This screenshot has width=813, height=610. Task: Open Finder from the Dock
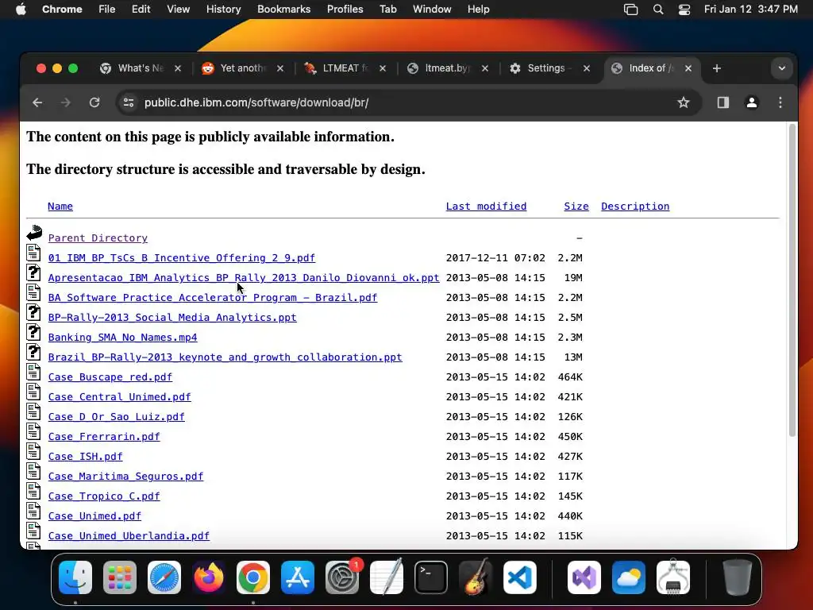pos(75,577)
